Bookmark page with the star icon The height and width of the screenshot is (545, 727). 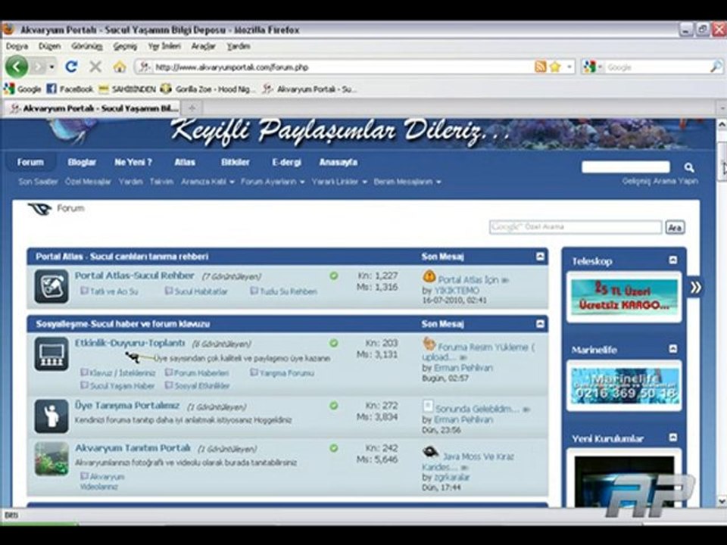(555, 67)
